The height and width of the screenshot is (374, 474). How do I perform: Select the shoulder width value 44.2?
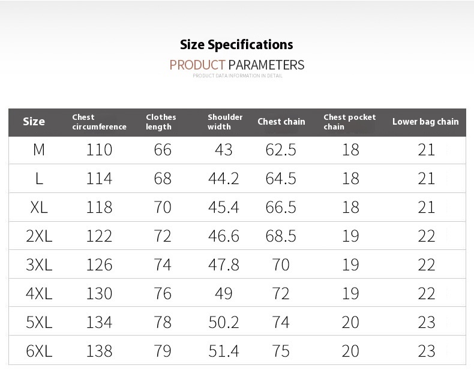click(x=223, y=179)
